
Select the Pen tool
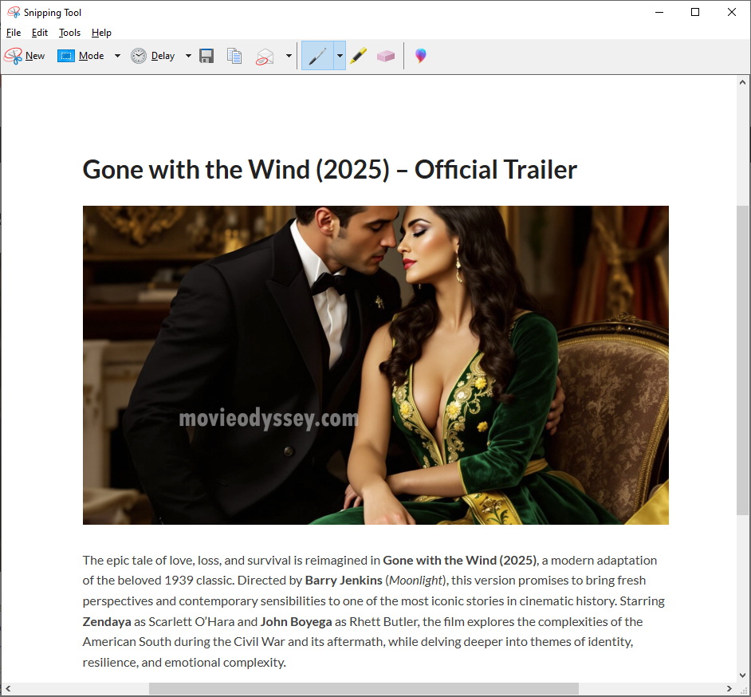tap(317, 56)
